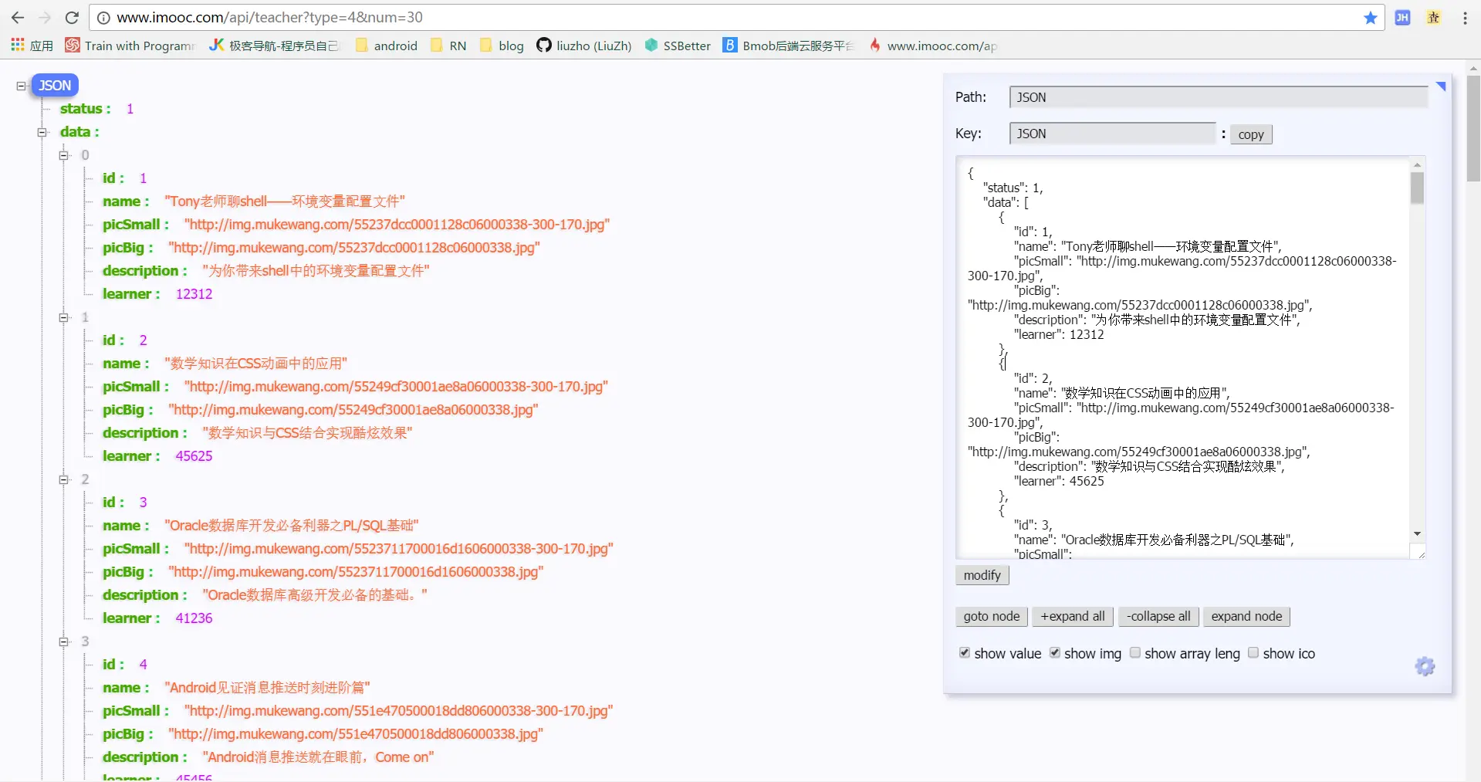The width and height of the screenshot is (1481, 782).
Task: Open the Train with Programmer bookmark
Action: point(130,46)
